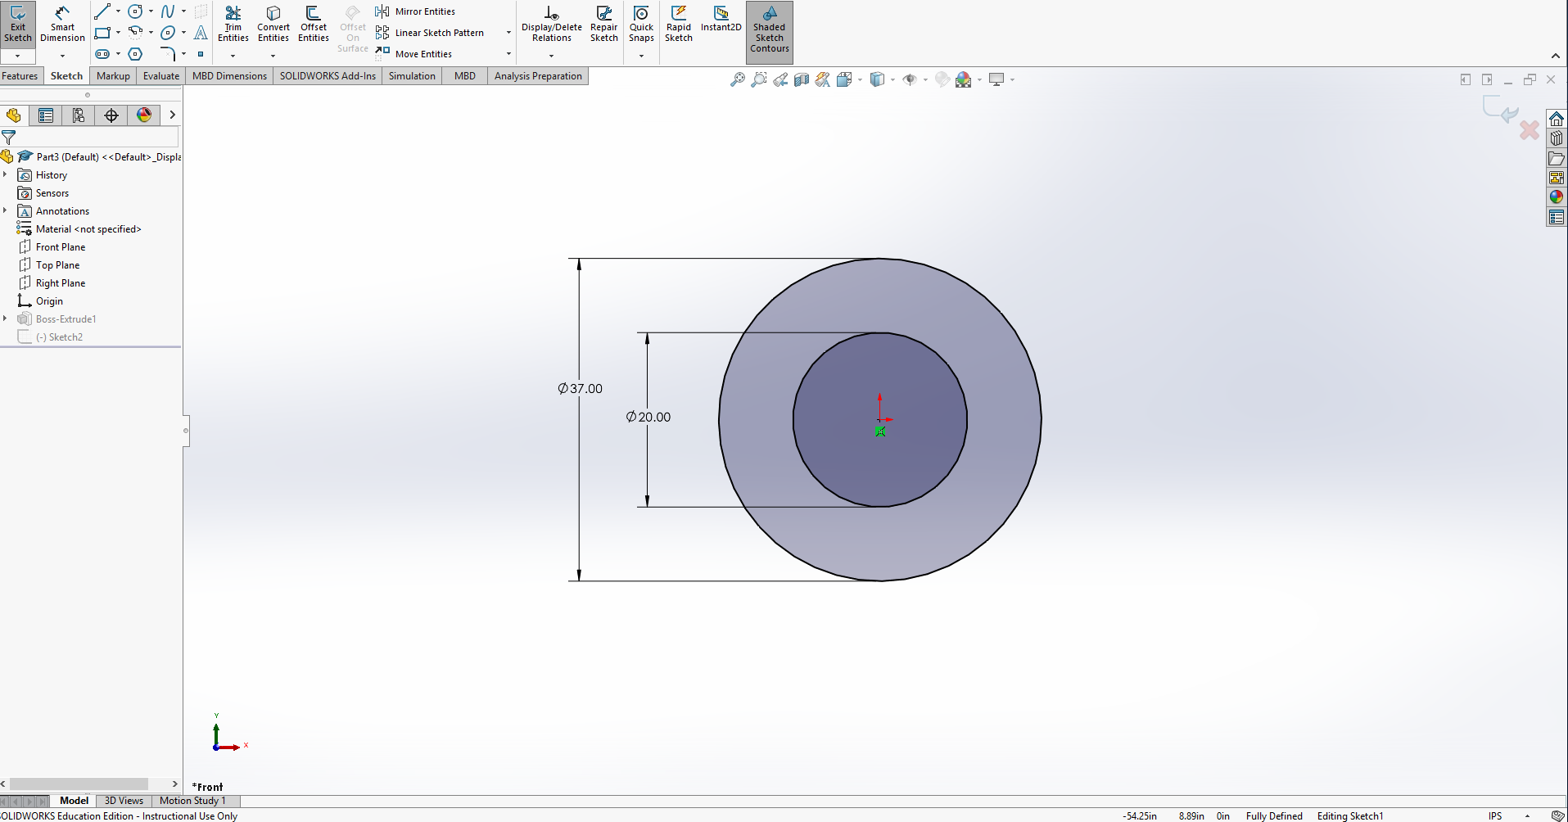Viewport: 1568px width, 822px height.
Task: Pick the Line sketch tool
Action: 102,11
